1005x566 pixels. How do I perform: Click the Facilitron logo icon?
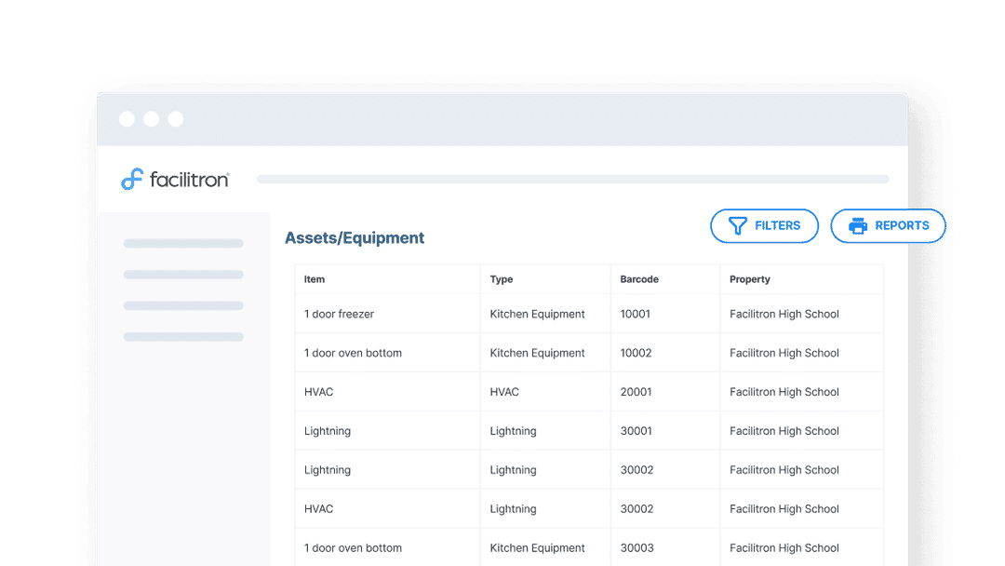pyautogui.click(x=132, y=179)
